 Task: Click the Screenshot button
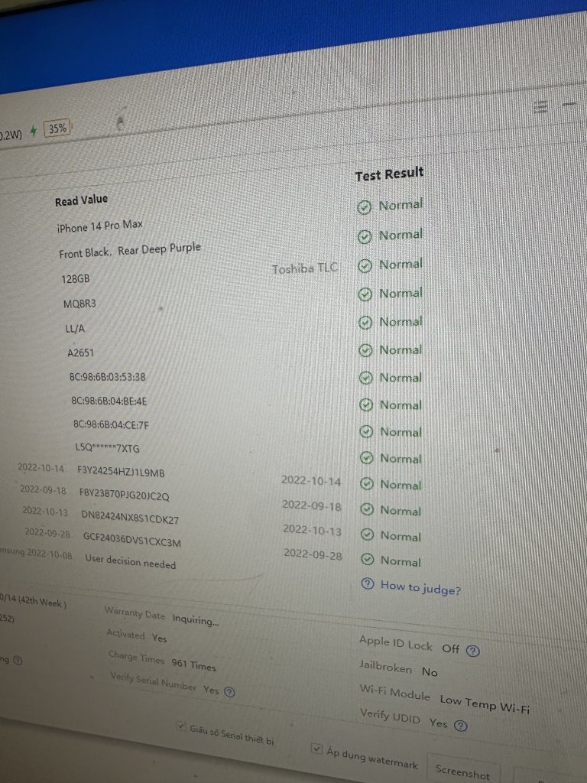pos(462,772)
